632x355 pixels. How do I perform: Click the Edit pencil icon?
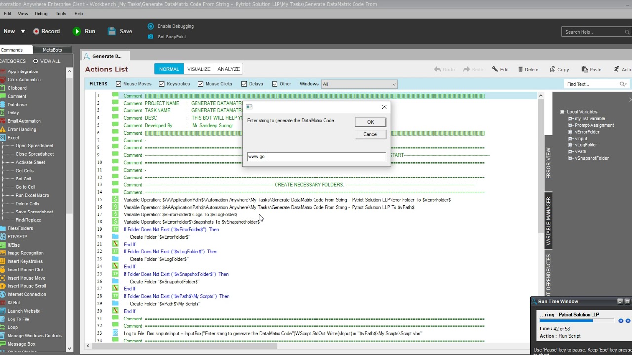point(495,70)
